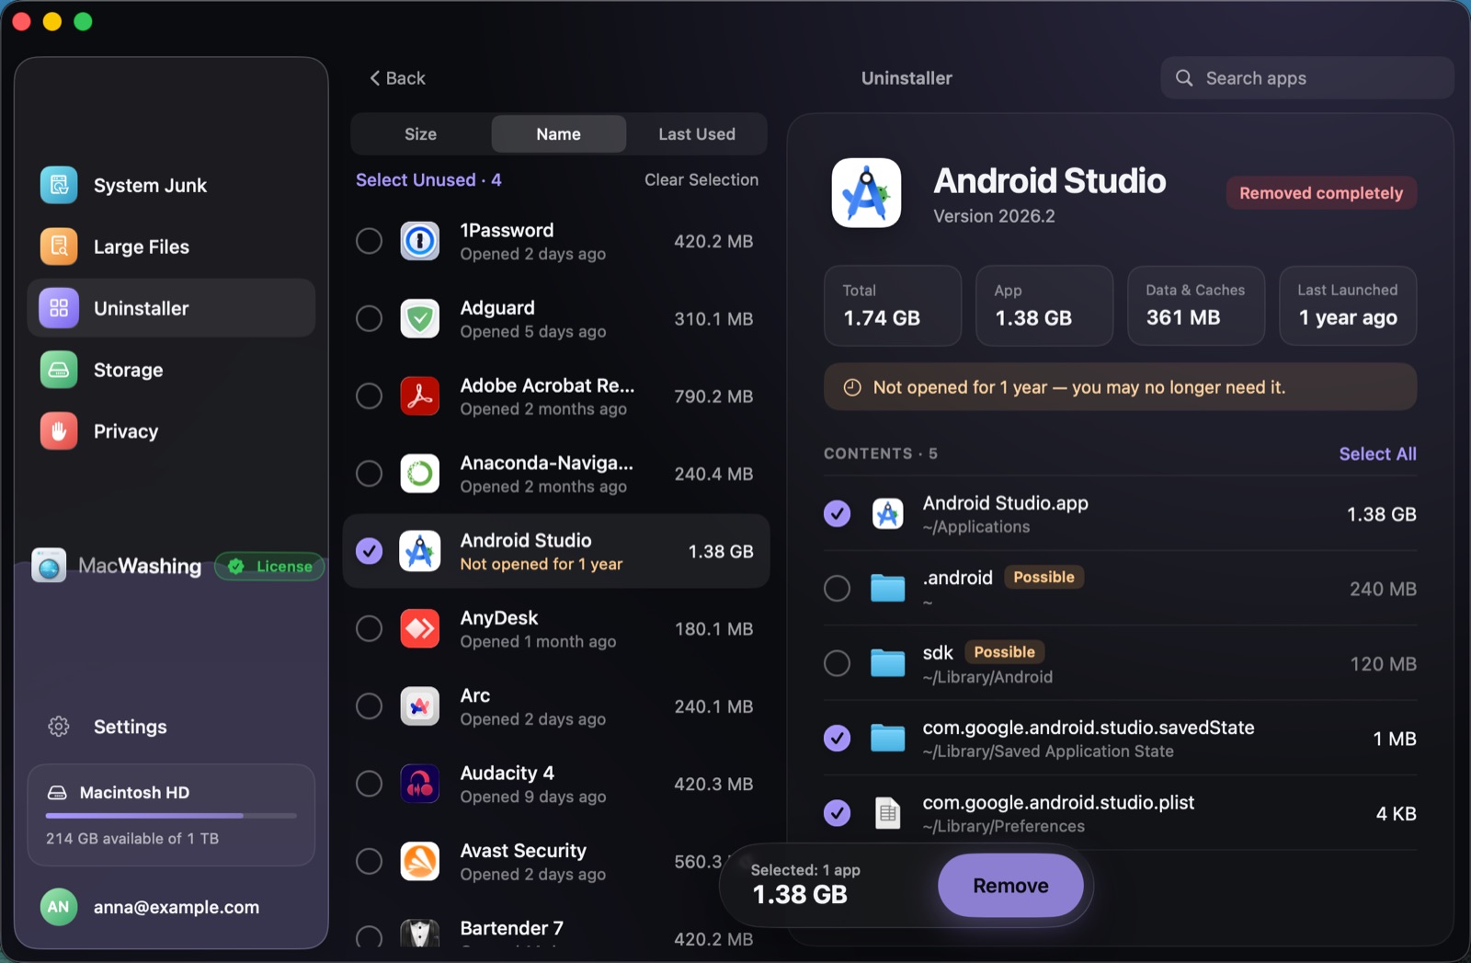Click the Search apps field

(x=1306, y=78)
